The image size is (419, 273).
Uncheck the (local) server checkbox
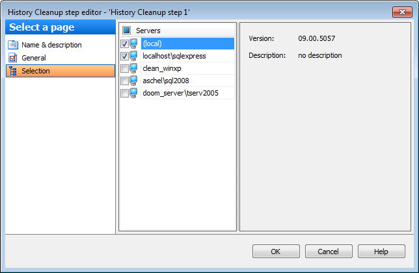[x=124, y=44]
